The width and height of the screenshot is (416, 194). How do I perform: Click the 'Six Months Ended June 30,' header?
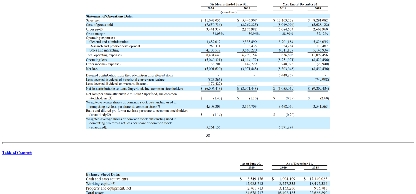(x=228, y=4)
